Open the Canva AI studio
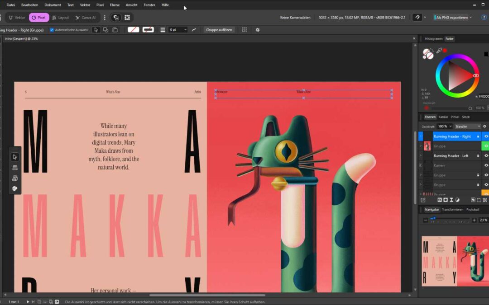489x305 pixels. pyautogui.click(x=86, y=18)
